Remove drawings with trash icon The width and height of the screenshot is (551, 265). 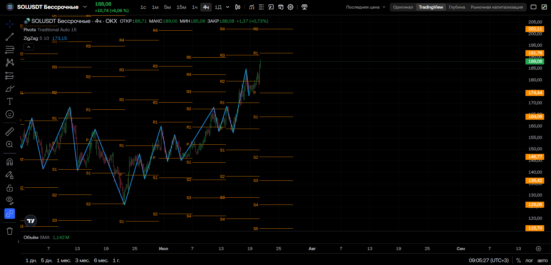(10, 231)
